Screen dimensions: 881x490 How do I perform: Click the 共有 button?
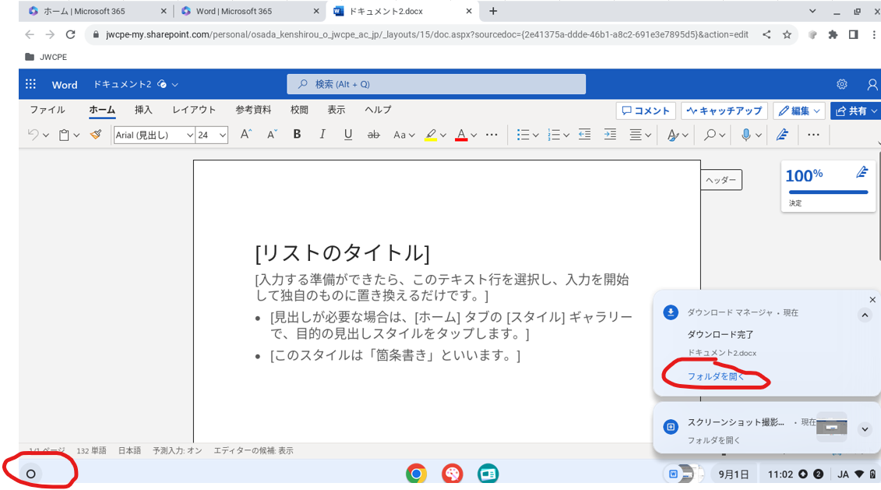pyautogui.click(x=856, y=111)
